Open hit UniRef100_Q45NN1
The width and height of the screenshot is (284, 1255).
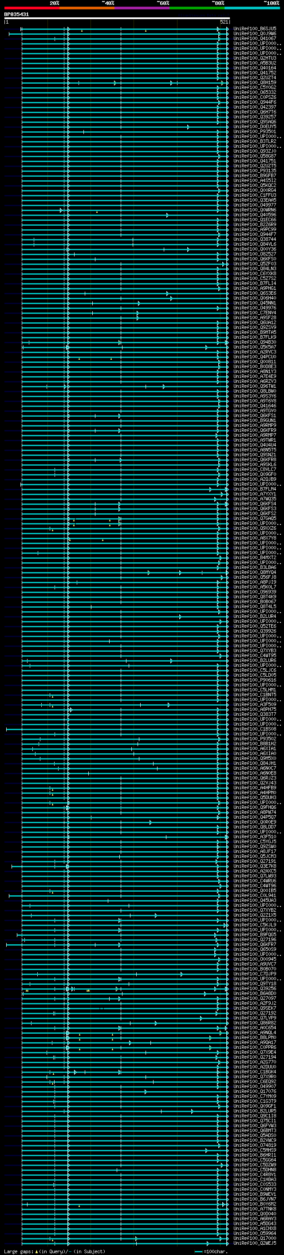tap(255, 303)
